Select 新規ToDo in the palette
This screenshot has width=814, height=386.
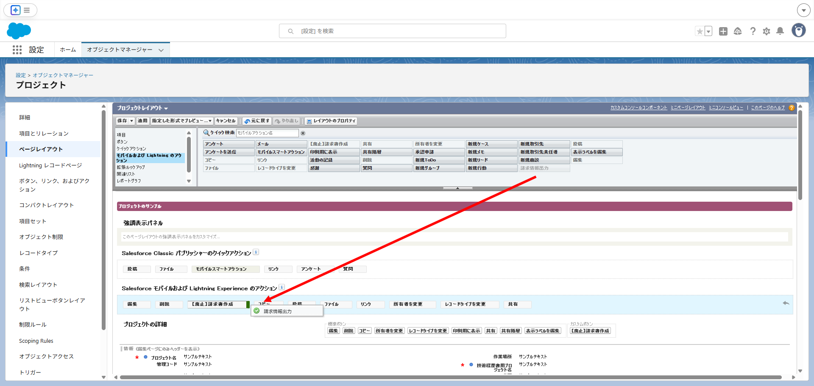pos(439,160)
